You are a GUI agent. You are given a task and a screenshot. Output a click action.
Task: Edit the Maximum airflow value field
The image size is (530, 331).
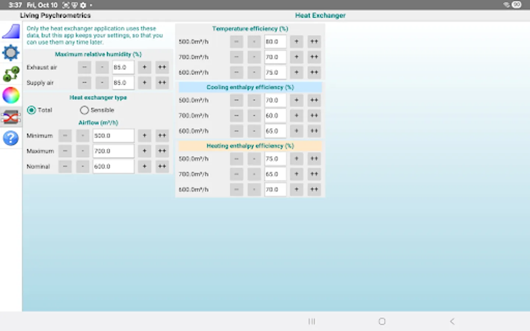113,151
